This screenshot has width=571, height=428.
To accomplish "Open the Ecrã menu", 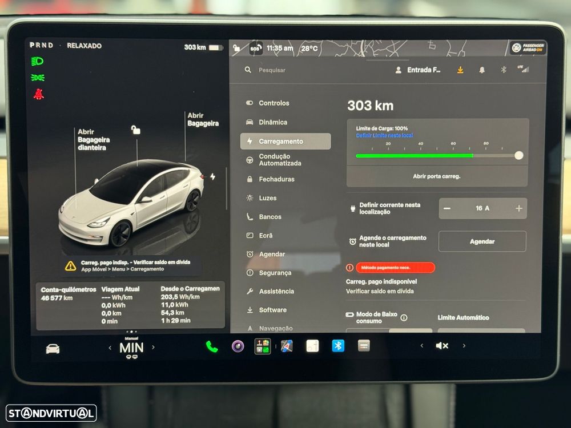I will click(x=259, y=236).
